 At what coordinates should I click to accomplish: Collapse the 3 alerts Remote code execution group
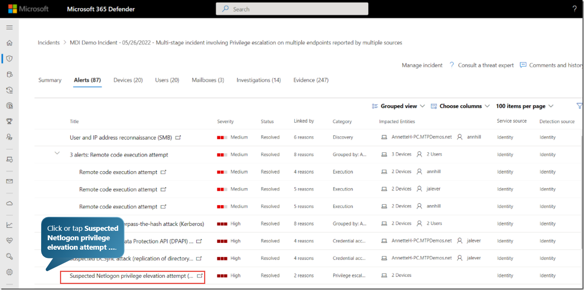pos(57,153)
